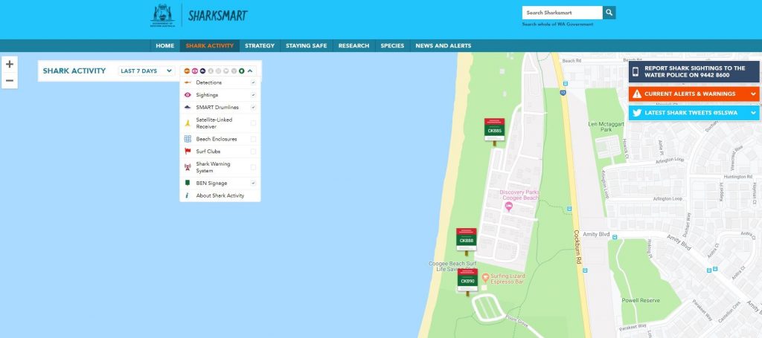Image resolution: width=762 pixels, height=338 pixels.
Task: Click the pink Sightings eye icon in list
Action: click(187, 95)
